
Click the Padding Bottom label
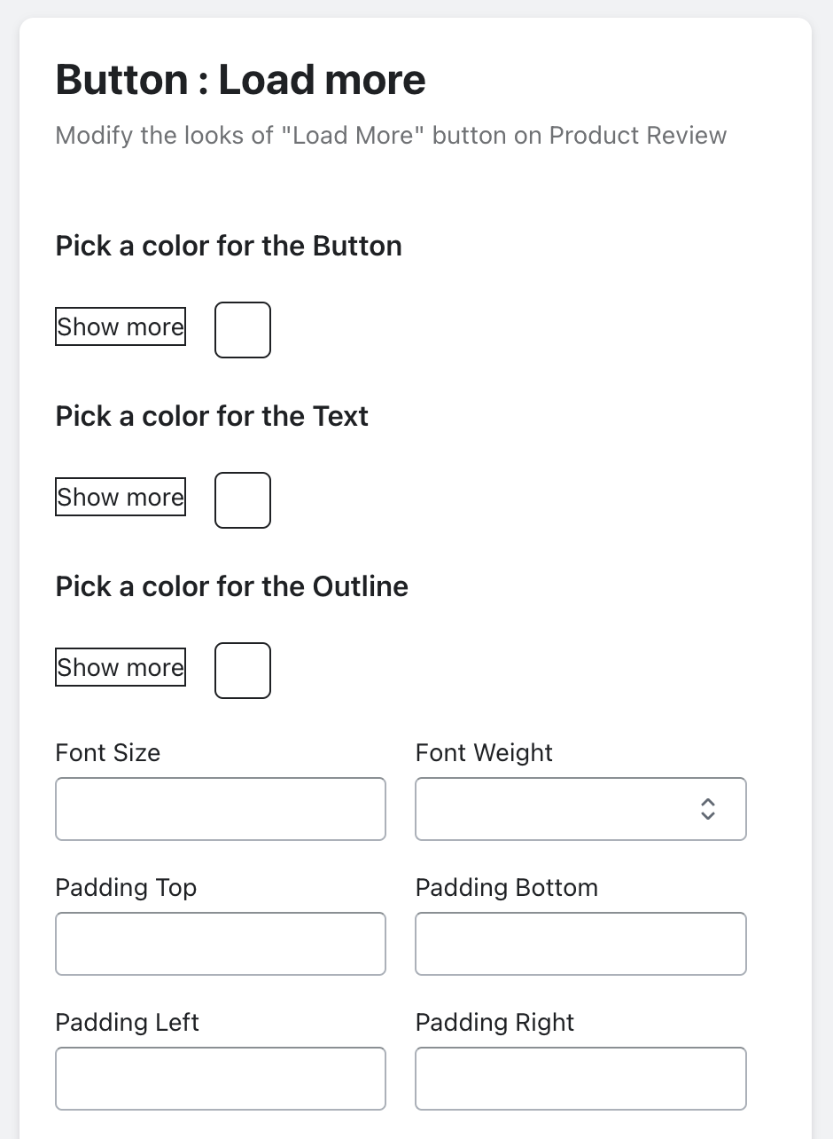[507, 888]
